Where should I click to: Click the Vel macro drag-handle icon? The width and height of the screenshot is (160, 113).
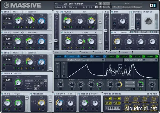pos(119,98)
